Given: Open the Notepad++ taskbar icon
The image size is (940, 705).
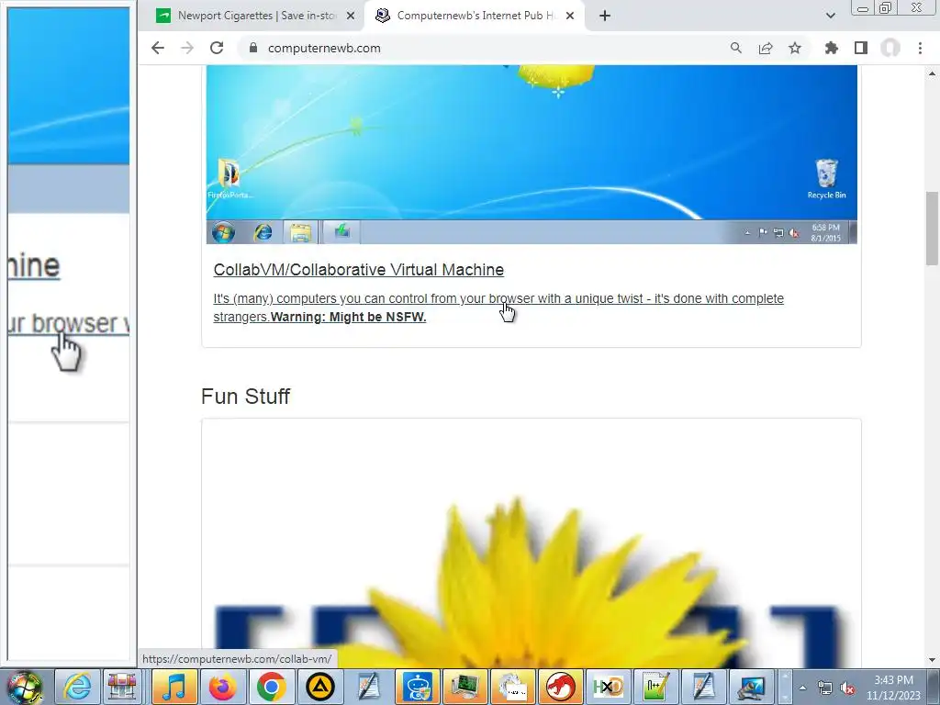Looking at the screenshot, I should click(655, 687).
